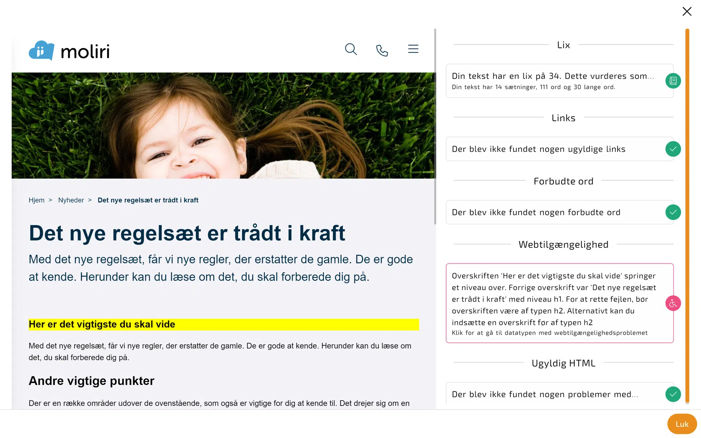This screenshot has width=701, height=438.
Task: Open the hamburger menu icon
Action: click(x=413, y=49)
